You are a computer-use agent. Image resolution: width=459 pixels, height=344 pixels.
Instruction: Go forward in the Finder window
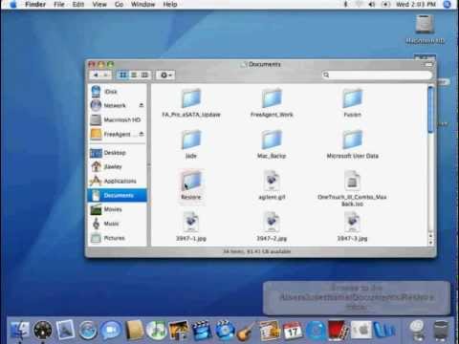pos(106,75)
